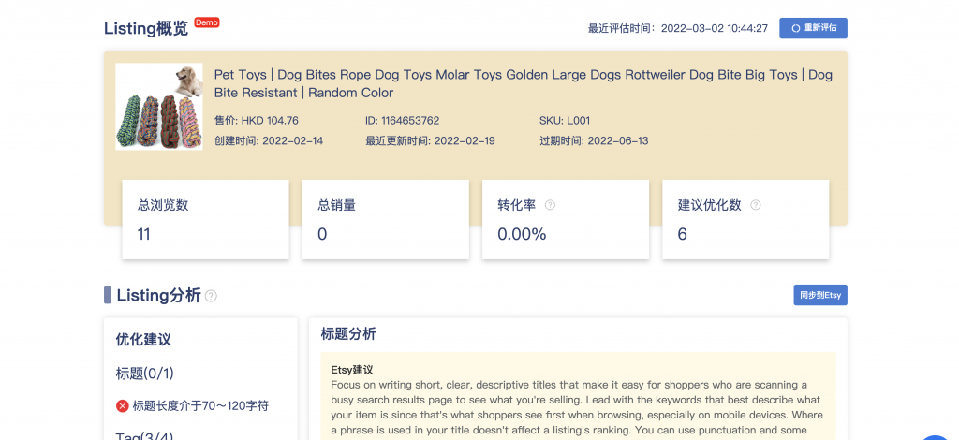The image size is (959, 440).
Task: Click the red error icon for 标题长度
Action: (x=122, y=405)
